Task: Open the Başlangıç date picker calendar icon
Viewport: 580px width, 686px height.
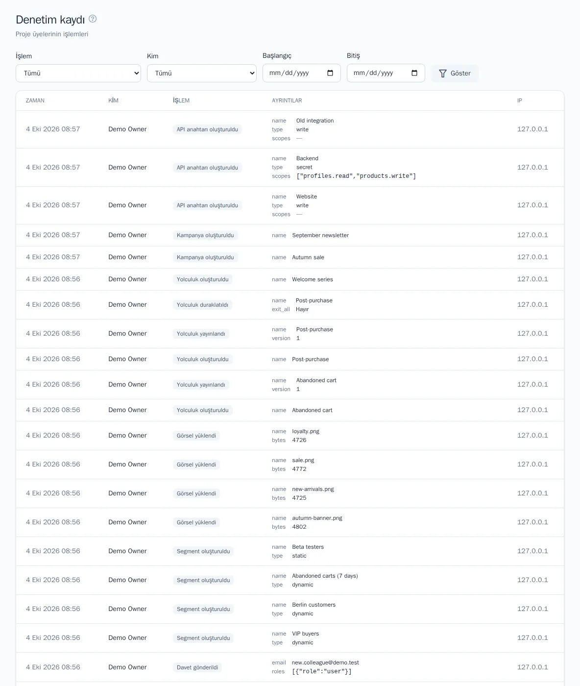Action: (330, 73)
